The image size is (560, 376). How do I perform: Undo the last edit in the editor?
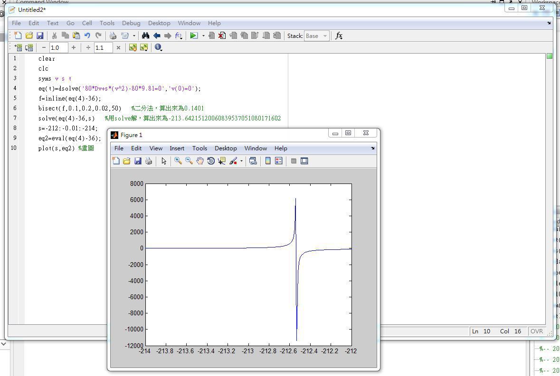point(87,36)
